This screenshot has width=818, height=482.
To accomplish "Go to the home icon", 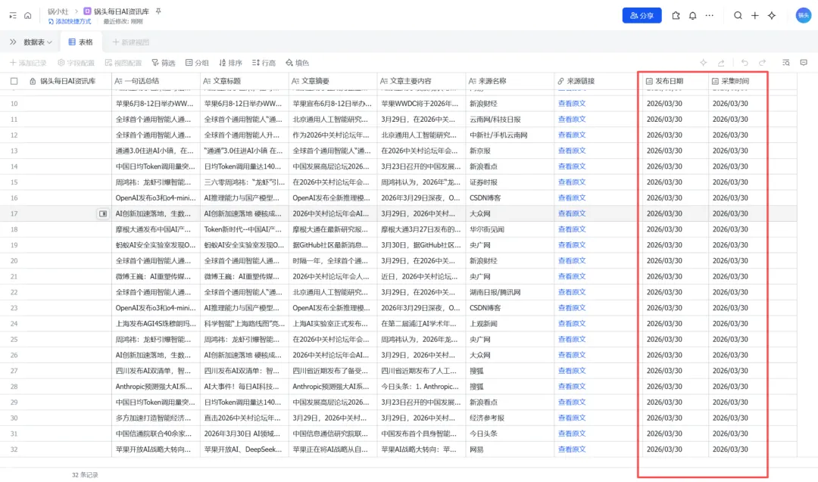I will [28, 16].
